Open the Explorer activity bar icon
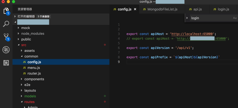The image size is (238, 108). pos(6,11)
